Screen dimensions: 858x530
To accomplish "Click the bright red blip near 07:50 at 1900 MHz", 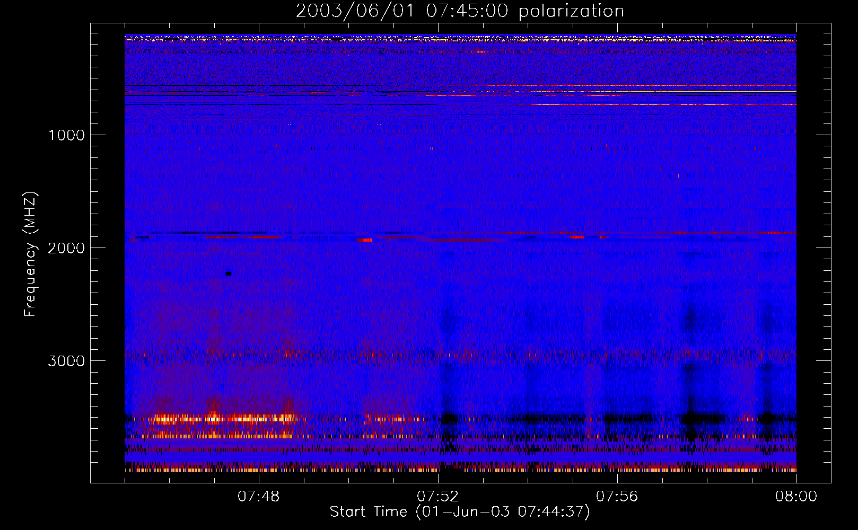I will pos(364,240).
